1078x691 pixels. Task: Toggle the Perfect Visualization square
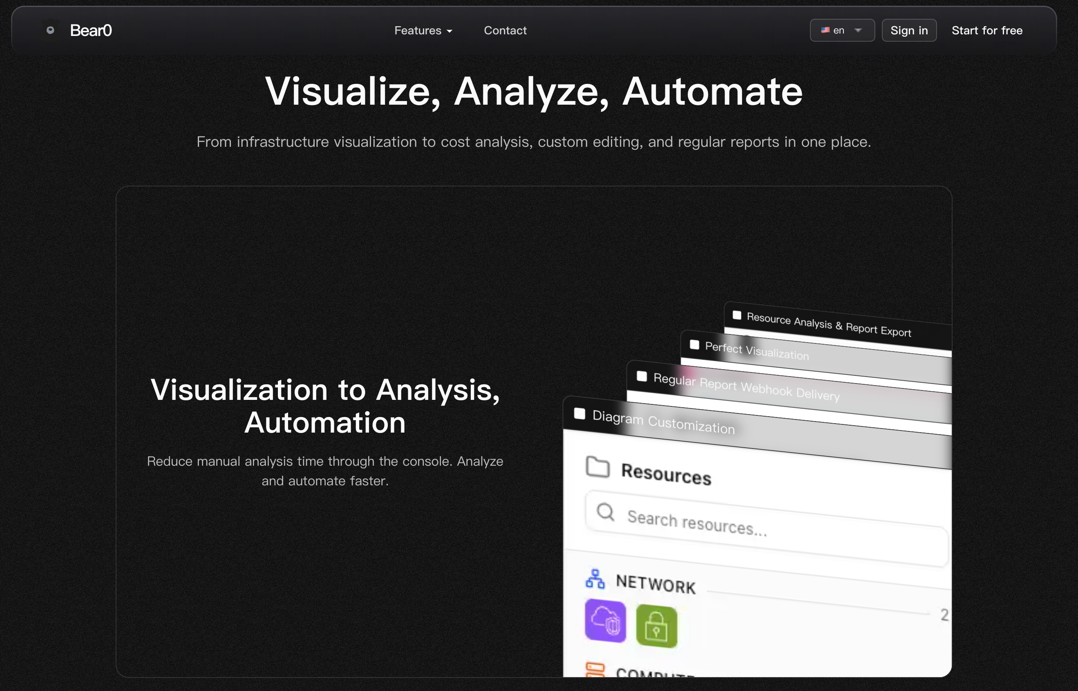tap(694, 344)
